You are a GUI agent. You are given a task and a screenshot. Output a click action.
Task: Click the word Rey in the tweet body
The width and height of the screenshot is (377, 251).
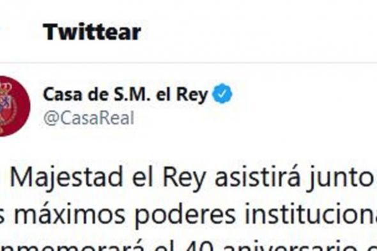(x=184, y=178)
